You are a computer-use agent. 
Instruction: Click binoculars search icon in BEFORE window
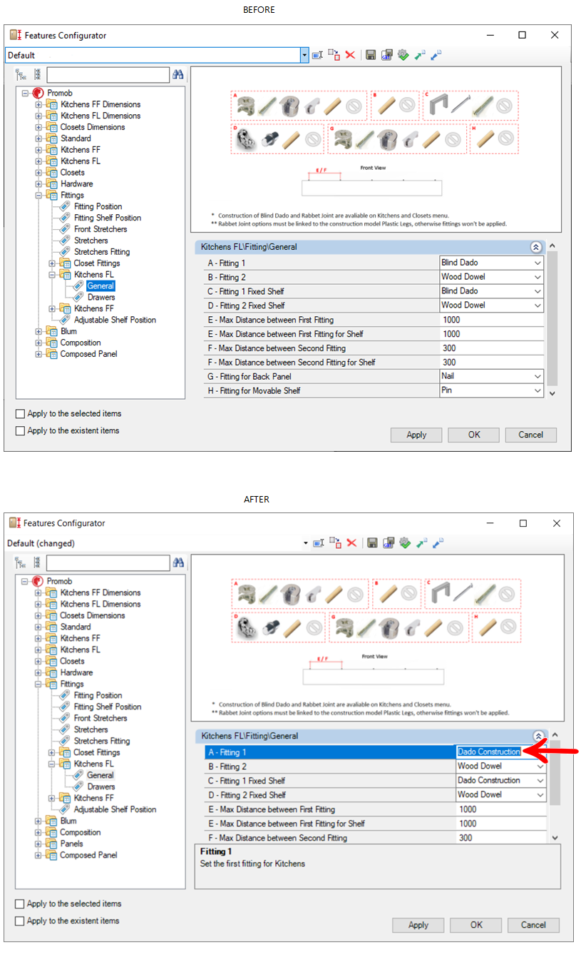(178, 74)
